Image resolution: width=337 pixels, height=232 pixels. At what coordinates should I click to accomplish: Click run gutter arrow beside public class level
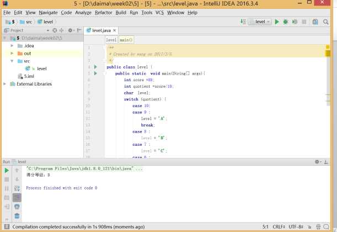point(95,67)
